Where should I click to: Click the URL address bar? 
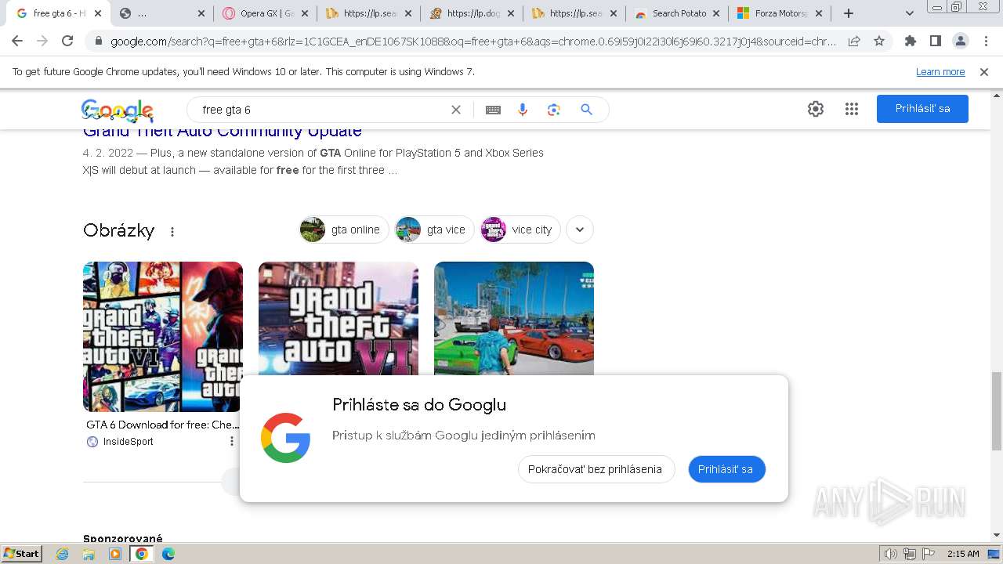pos(473,42)
